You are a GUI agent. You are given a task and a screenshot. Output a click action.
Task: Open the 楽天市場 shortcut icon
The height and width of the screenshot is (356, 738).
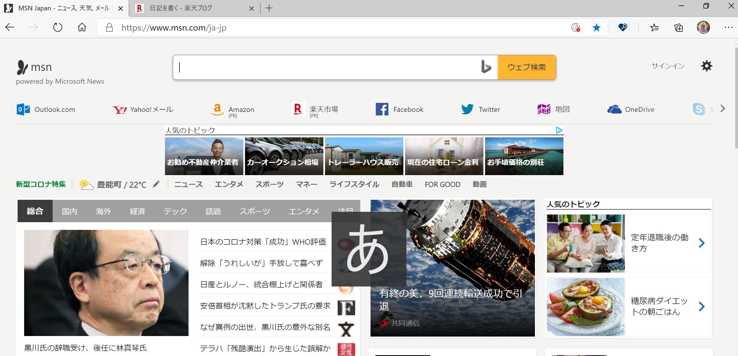click(298, 109)
